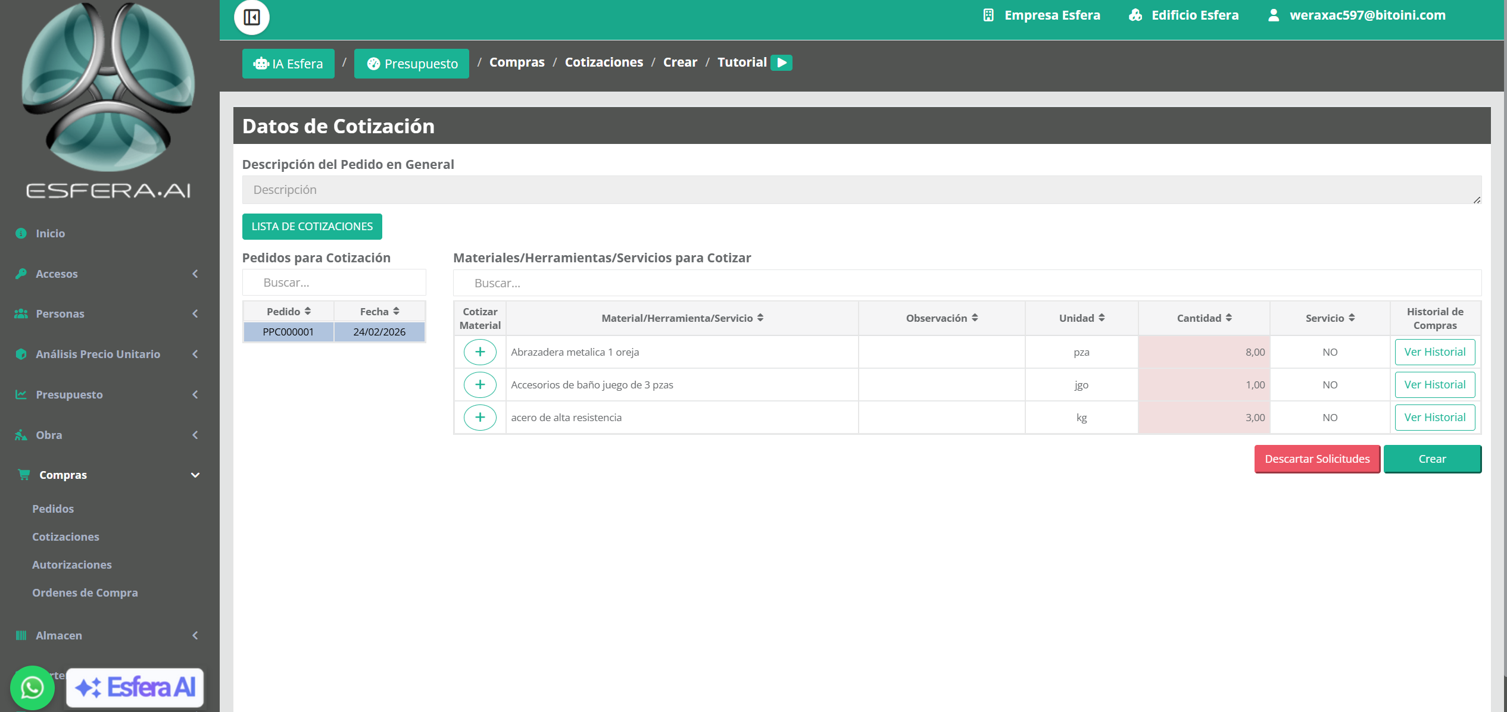
Task: View history for Abrazadera metalica 1 oreja
Action: pos(1435,352)
